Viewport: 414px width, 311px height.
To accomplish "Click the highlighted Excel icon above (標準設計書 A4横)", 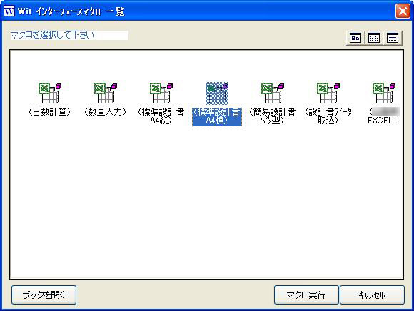I will 217,93.
